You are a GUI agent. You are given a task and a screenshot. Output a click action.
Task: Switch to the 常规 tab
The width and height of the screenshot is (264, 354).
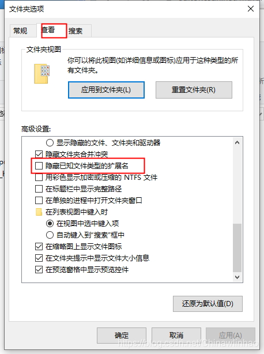tap(20, 31)
